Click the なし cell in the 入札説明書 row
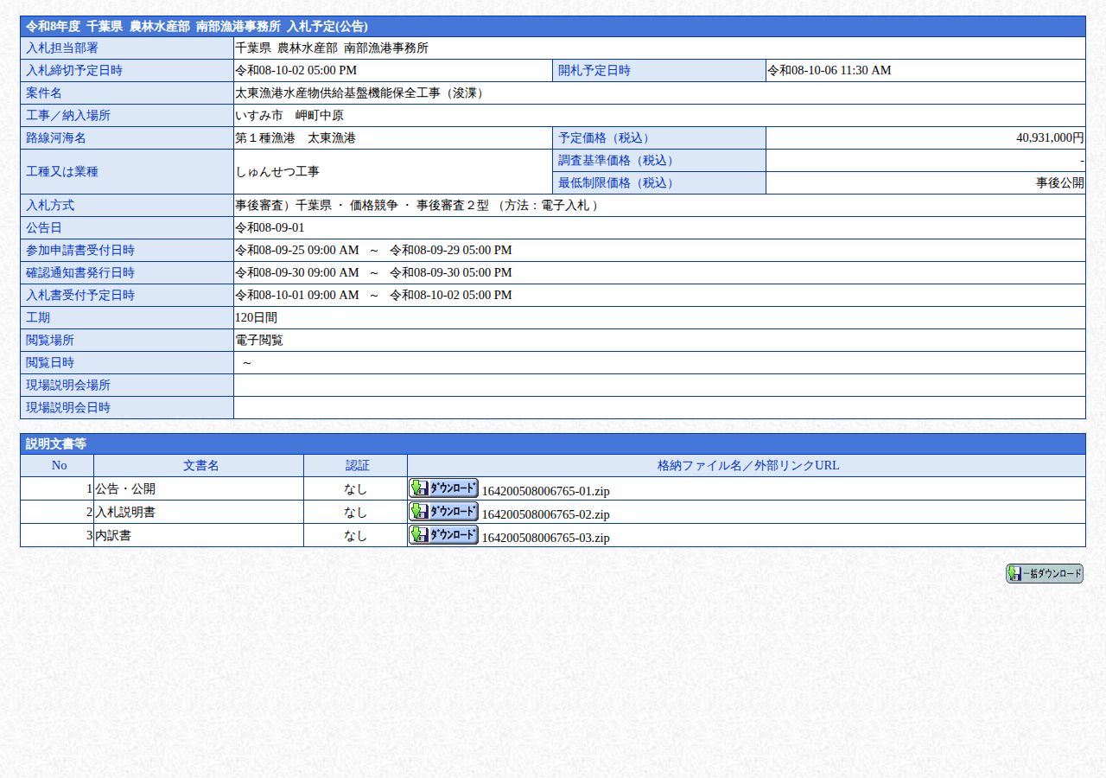 pyautogui.click(x=356, y=512)
